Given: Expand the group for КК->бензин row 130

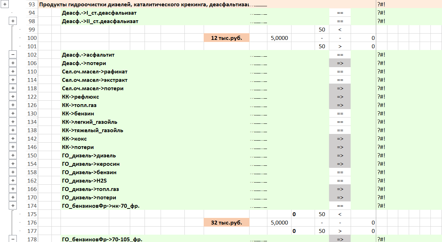Looking at the screenshot, I should pos(13,113).
